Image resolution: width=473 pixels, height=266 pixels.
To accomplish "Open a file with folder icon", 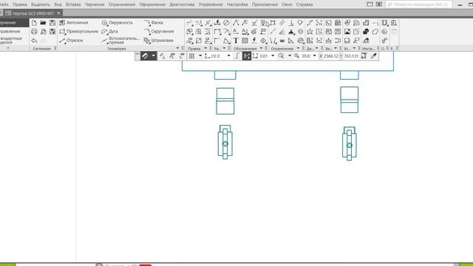I will pos(43,23).
